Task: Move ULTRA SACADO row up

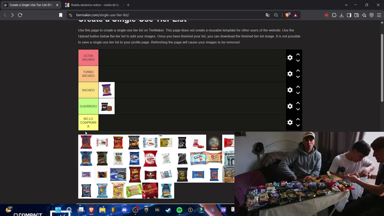Action: 298,55
